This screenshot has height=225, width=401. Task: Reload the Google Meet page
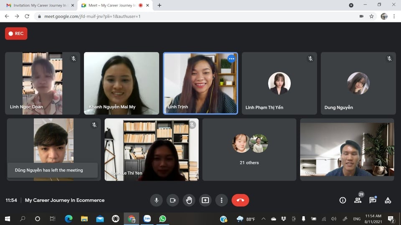[x=27, y=16]
